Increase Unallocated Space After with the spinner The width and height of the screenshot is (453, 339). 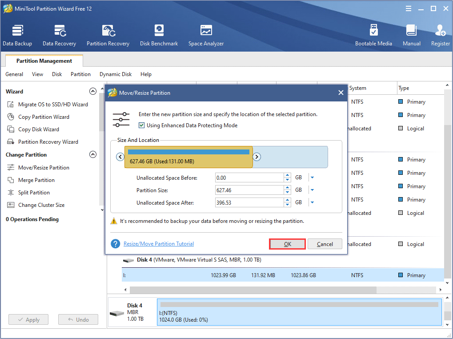[287, 200]
